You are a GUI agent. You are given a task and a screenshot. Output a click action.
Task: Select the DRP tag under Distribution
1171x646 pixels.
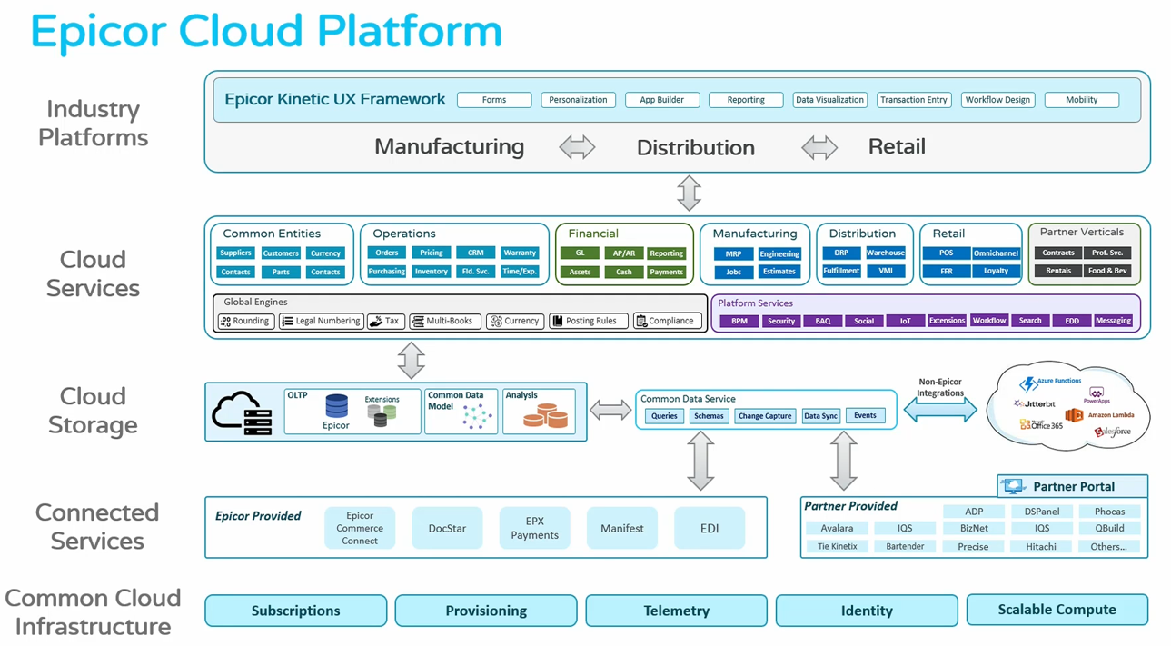[x=841, y=253]
